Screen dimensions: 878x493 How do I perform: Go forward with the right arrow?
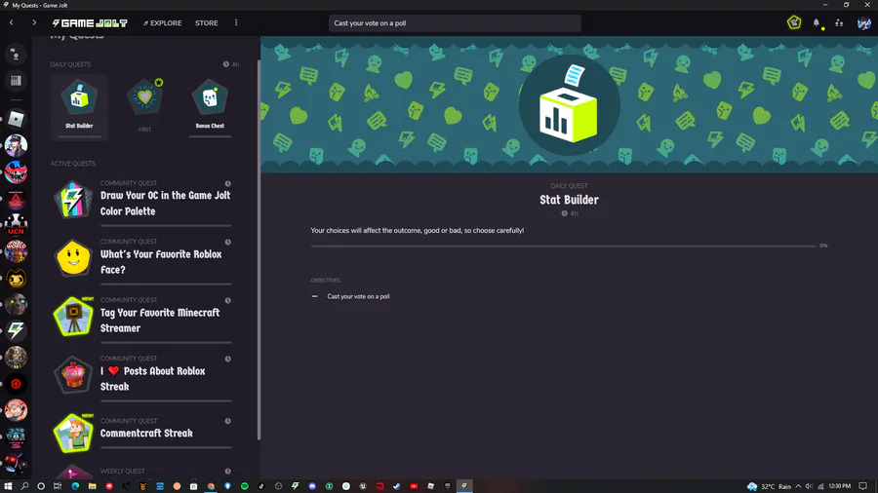(34, 23)
